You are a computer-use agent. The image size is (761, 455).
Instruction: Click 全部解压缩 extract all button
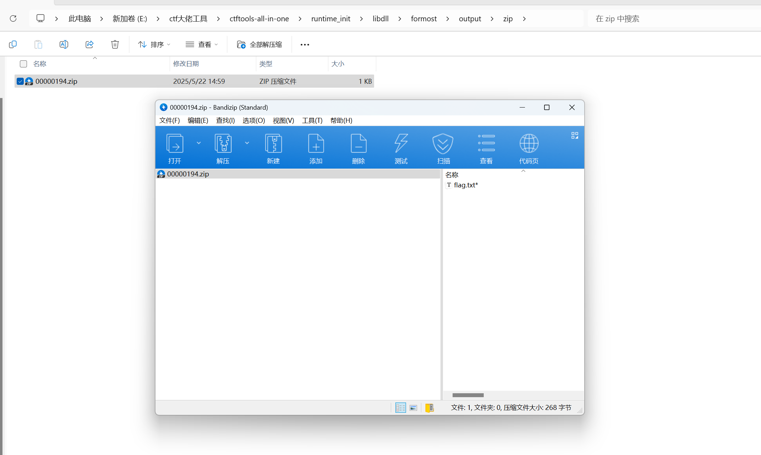tap(259, 44)
